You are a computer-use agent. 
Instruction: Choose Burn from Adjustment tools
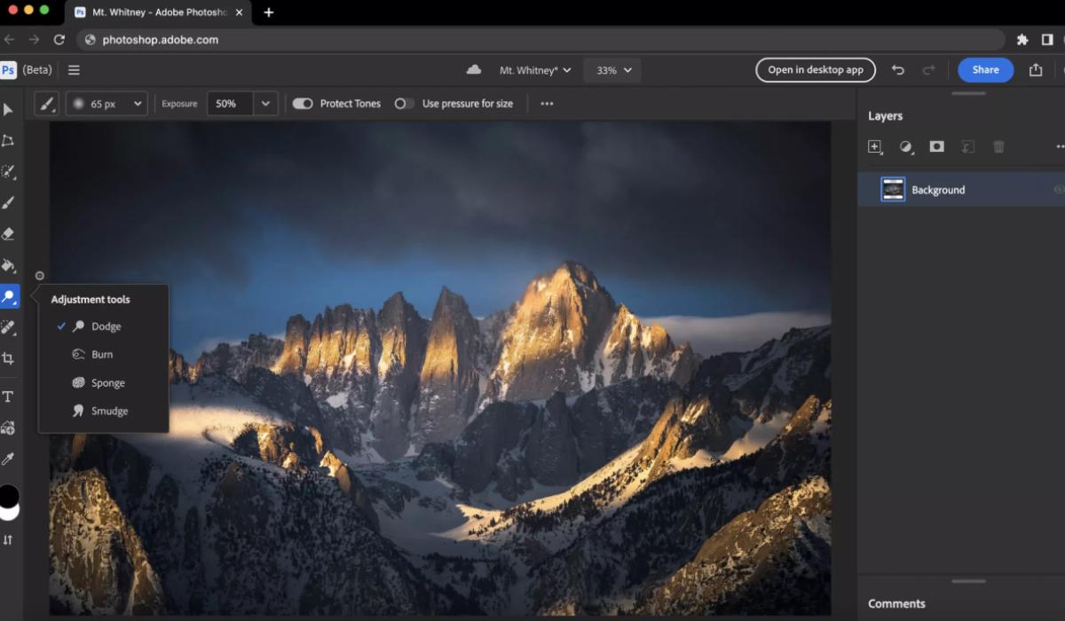coord(102,355)
